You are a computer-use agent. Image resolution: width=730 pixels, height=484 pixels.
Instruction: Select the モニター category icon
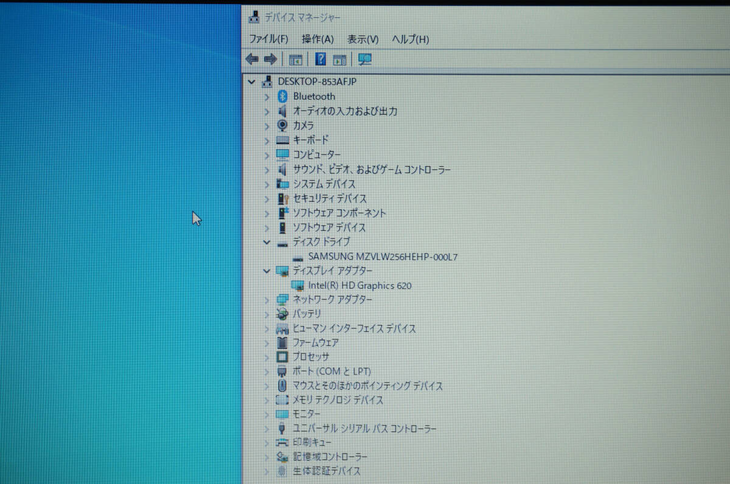282,414
